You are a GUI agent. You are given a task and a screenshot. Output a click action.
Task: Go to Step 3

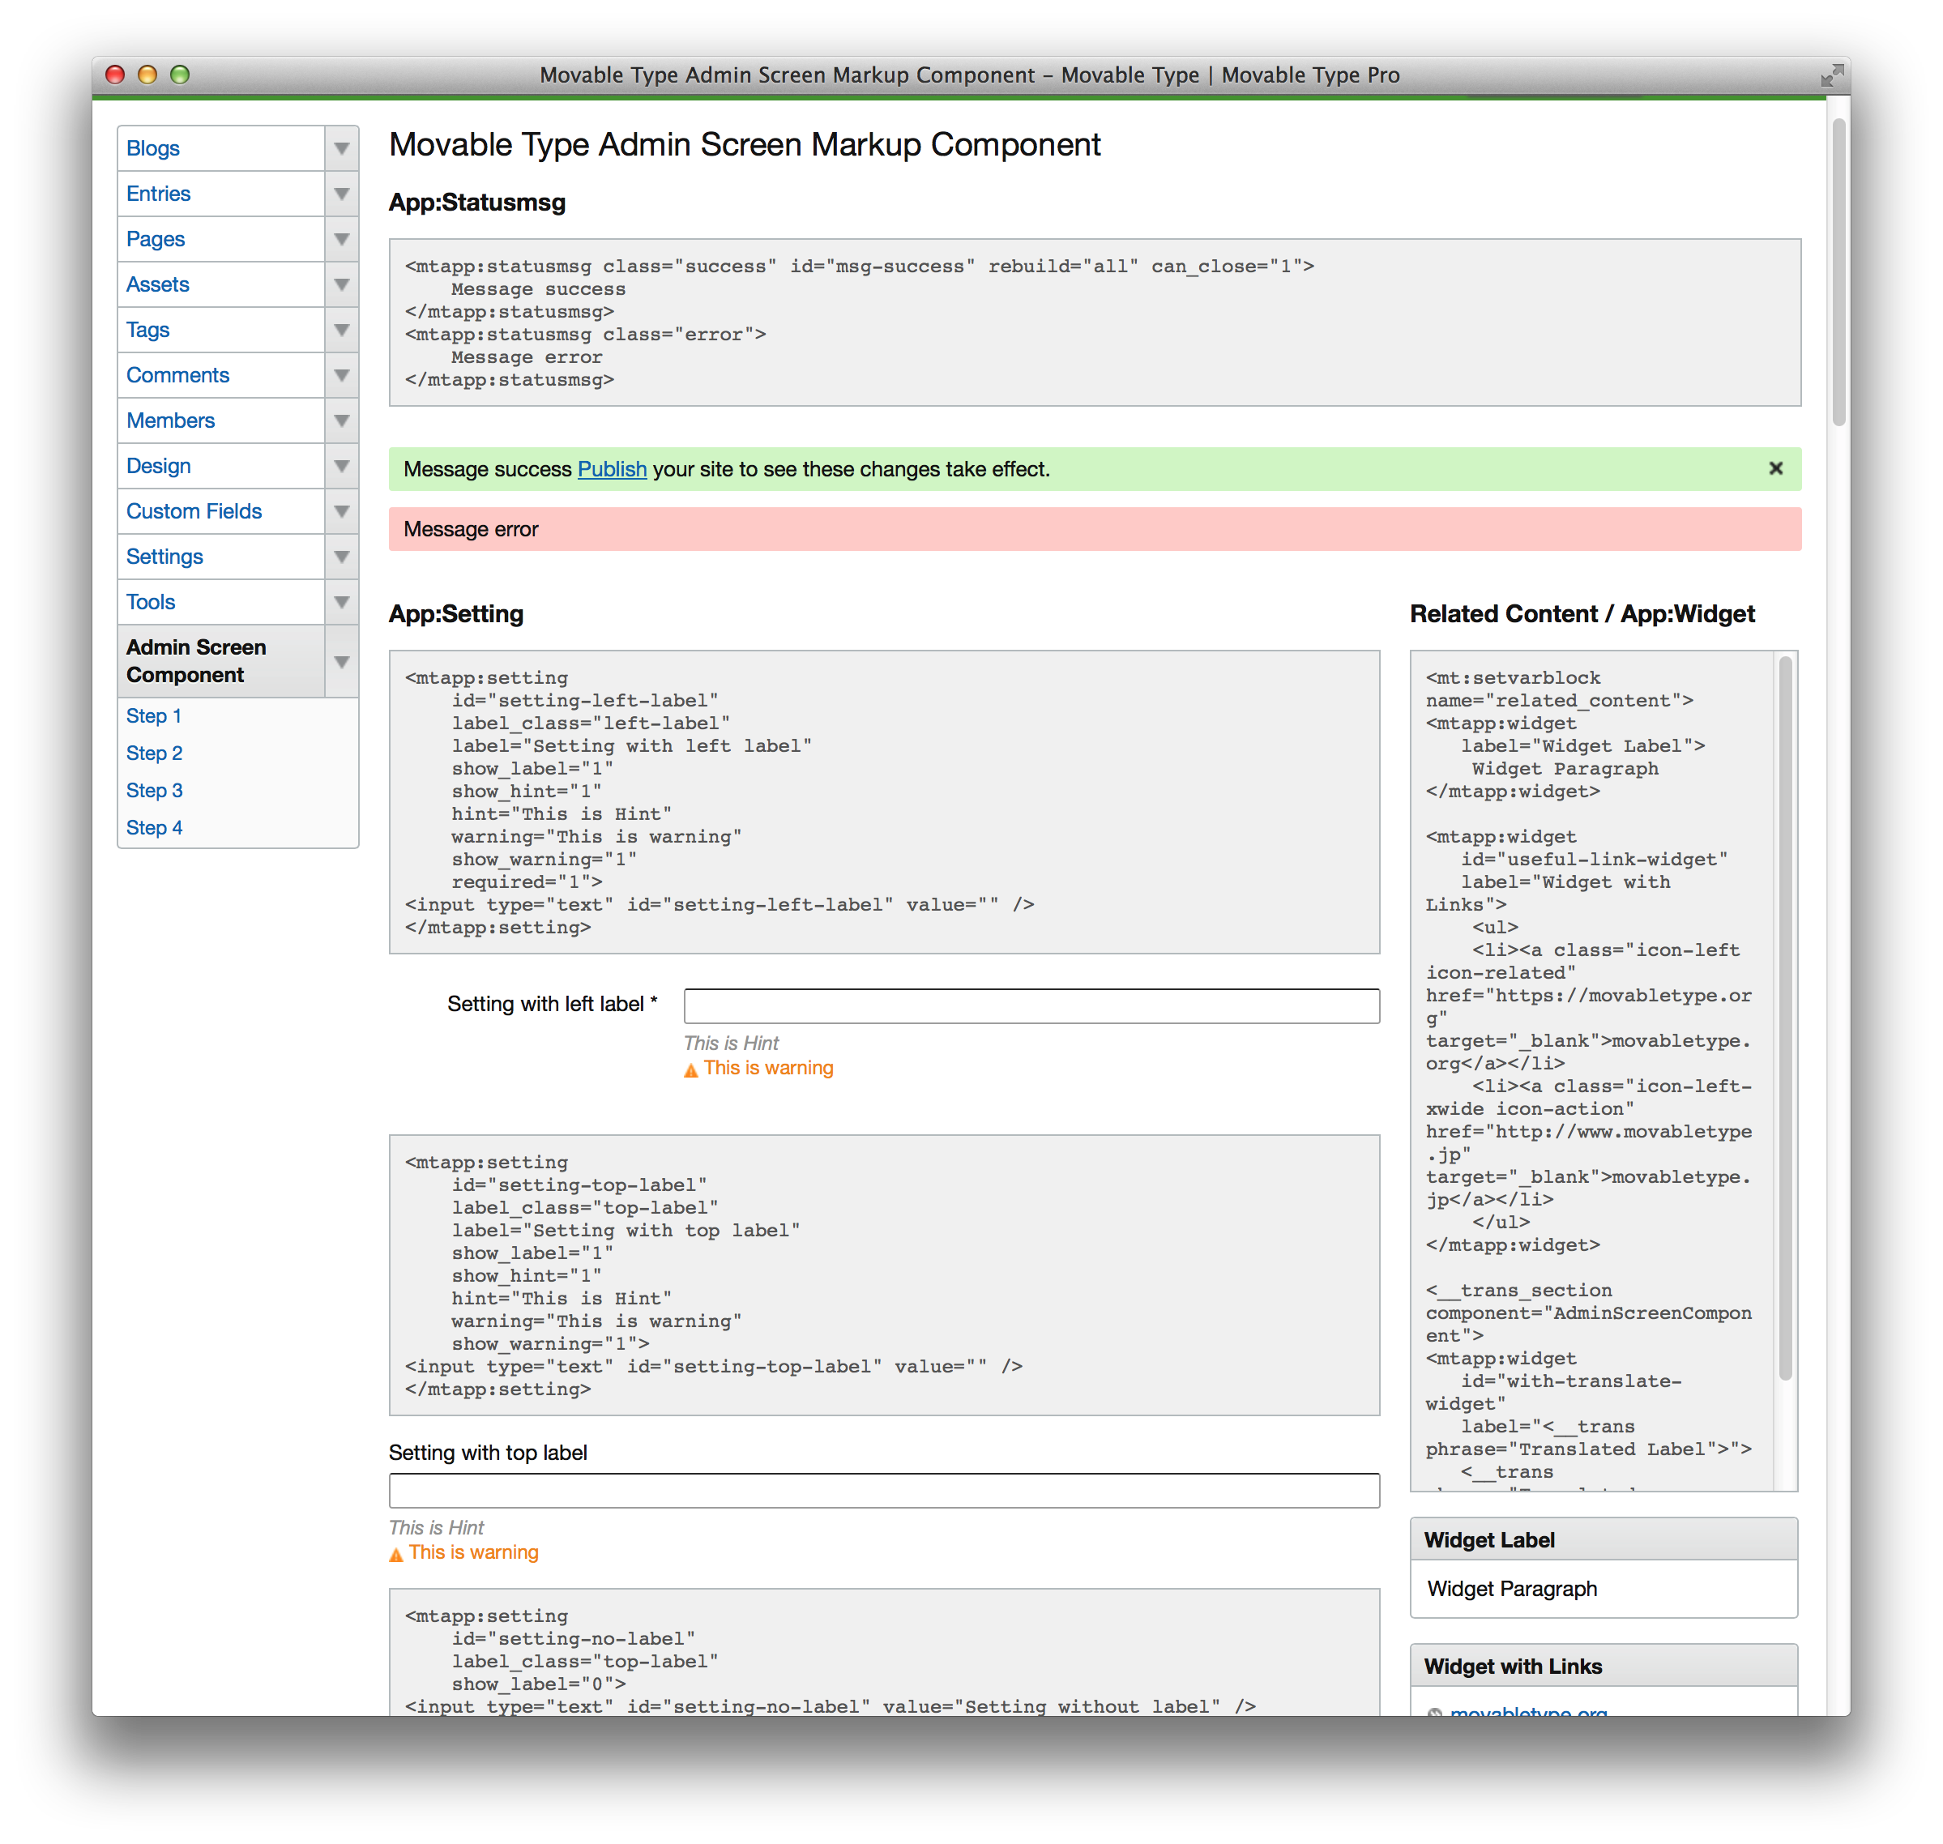154,790
